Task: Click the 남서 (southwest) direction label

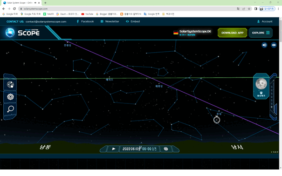Action: (x=237, y=147)
